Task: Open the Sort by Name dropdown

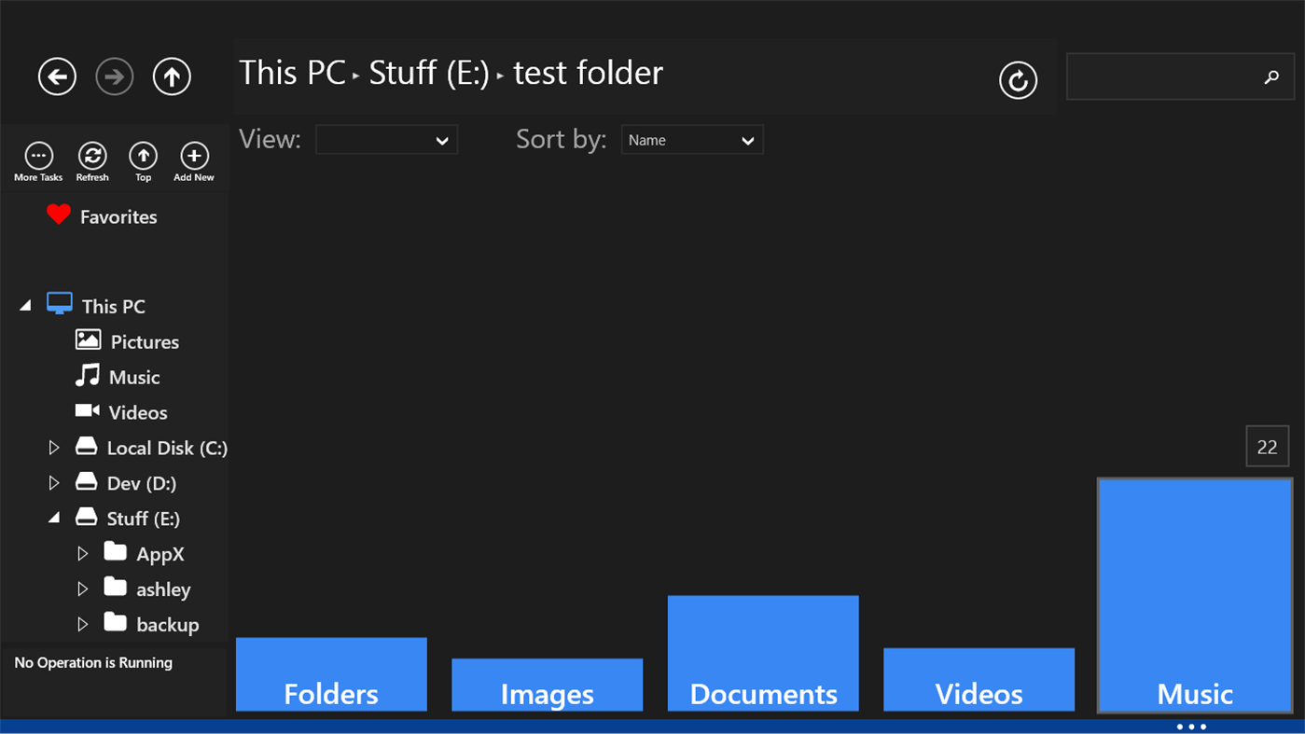Action: [x=692, y=139]
